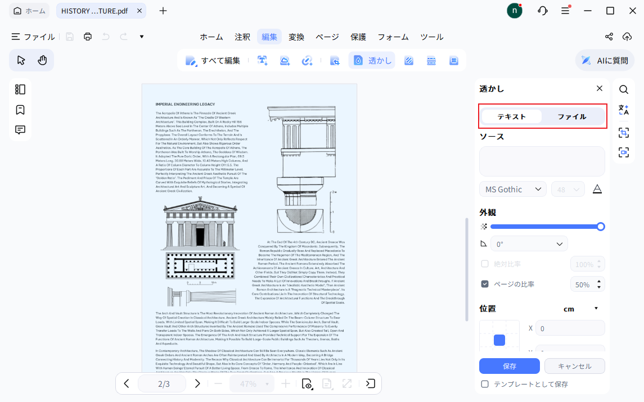Click the AIに質問 button

point(605,60)
